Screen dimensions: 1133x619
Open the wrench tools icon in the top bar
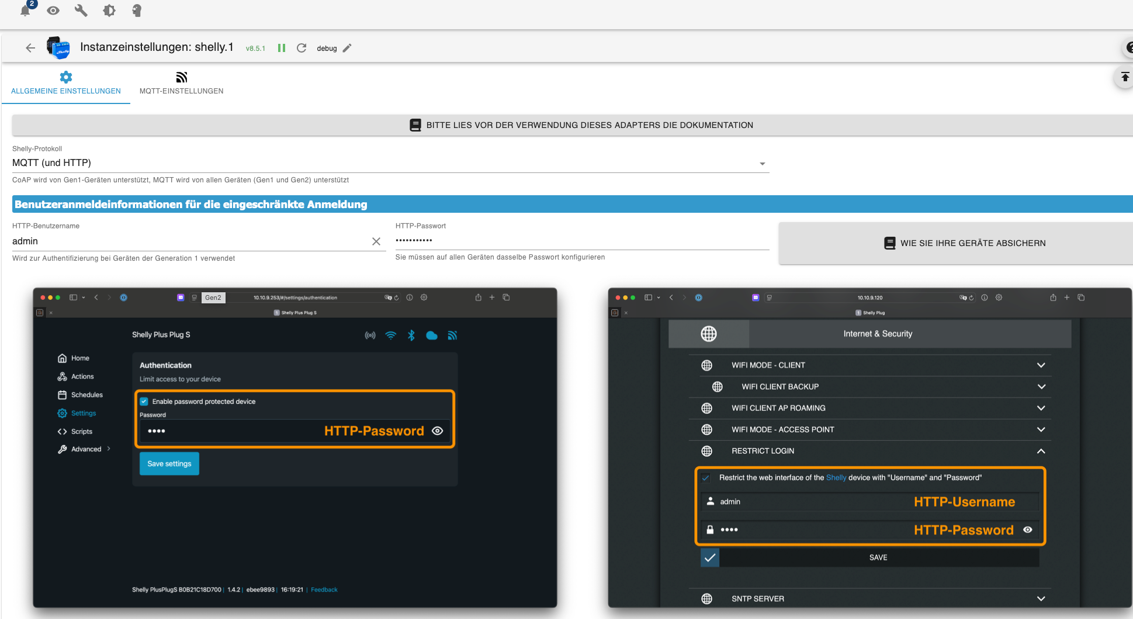(81, 11)
